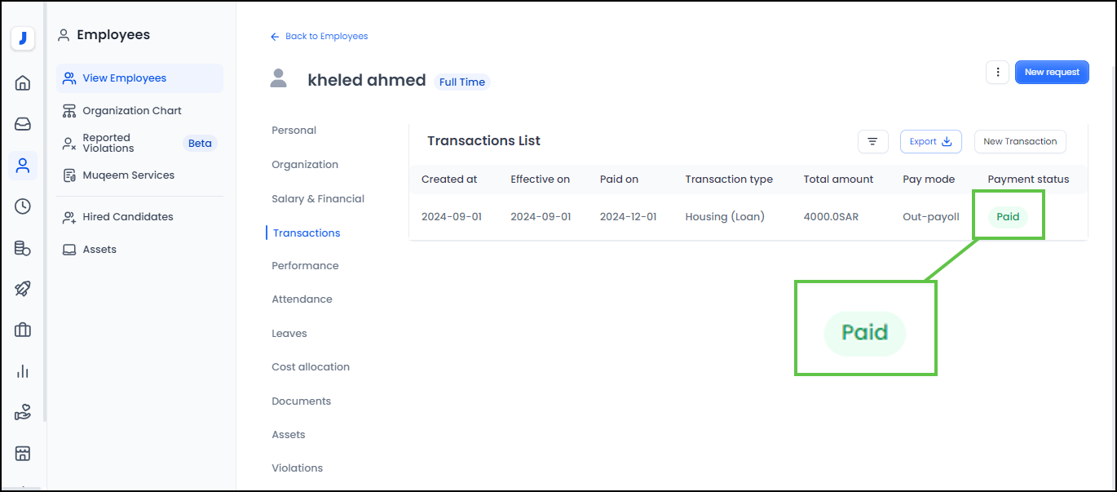Open the inbox tray icon

(23, 124)
